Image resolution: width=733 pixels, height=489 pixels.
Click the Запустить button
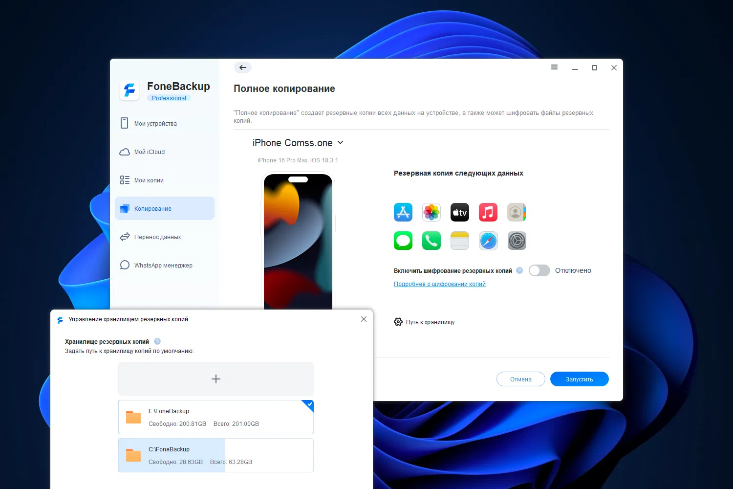pos(580,379)
